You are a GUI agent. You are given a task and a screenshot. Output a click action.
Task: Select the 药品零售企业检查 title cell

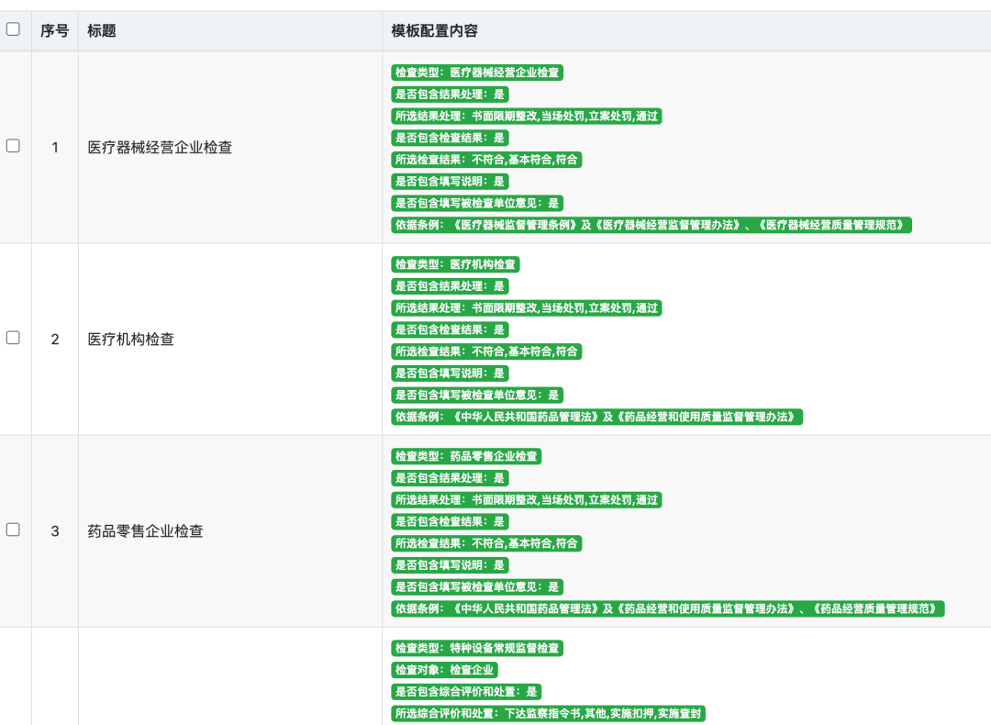pos(145,530)
